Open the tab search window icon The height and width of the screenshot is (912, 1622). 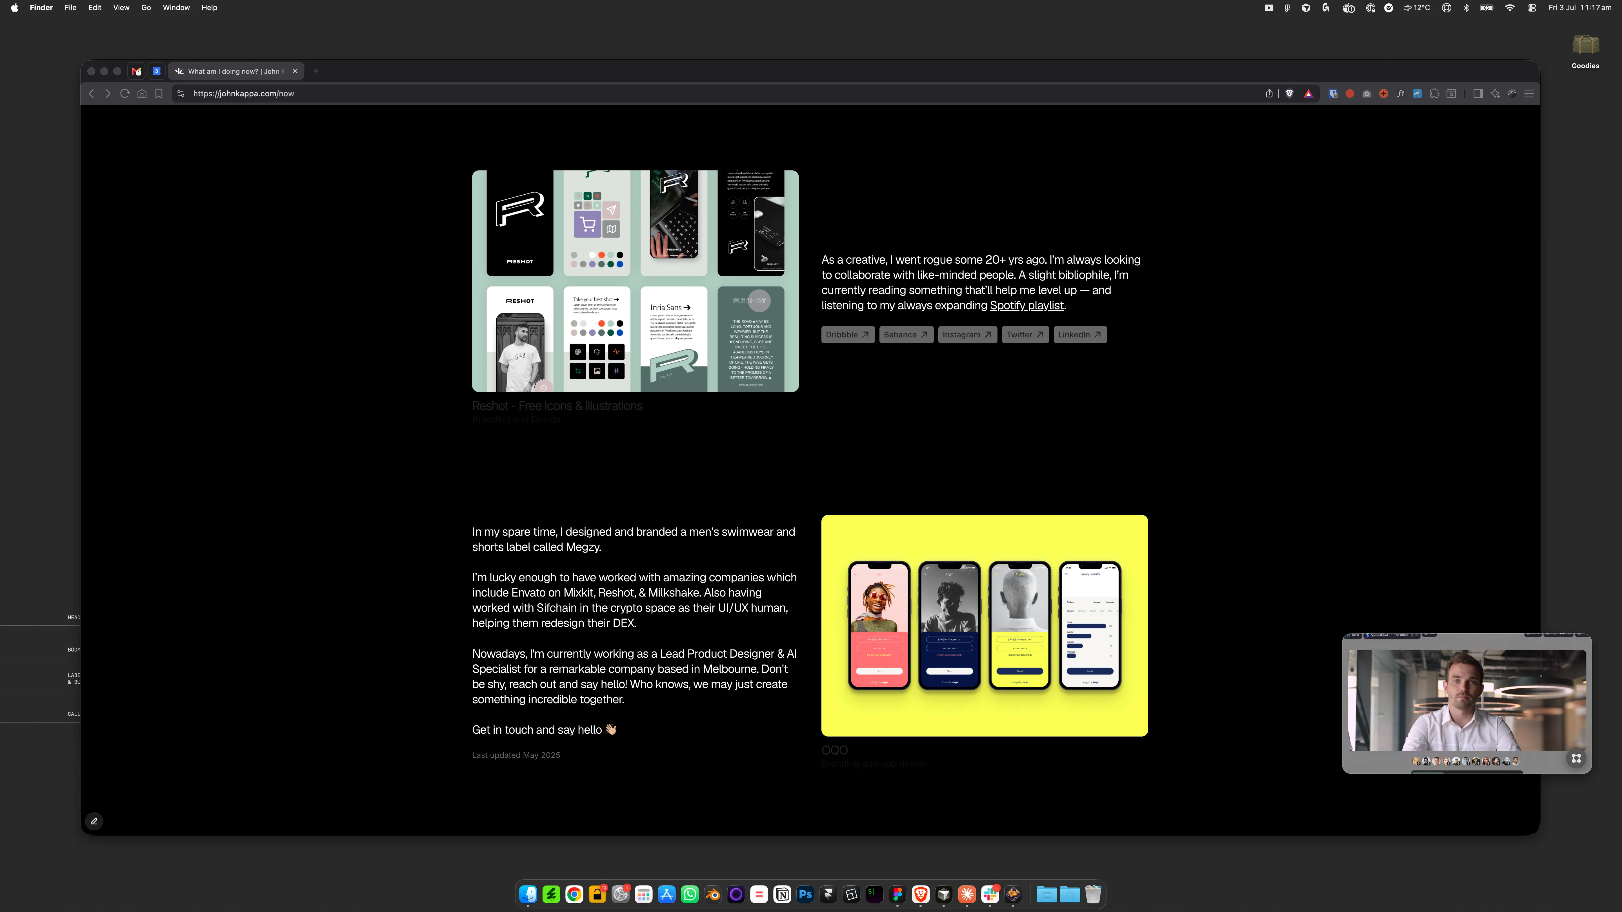pos(1451,94)
